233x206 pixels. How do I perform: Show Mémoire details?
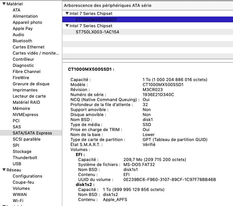point(21,108)
